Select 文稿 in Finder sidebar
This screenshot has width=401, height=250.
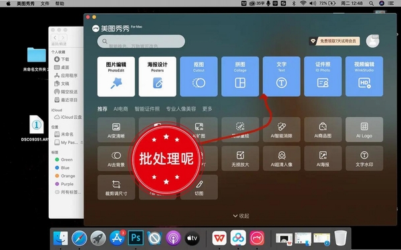[x=62, y=84]
